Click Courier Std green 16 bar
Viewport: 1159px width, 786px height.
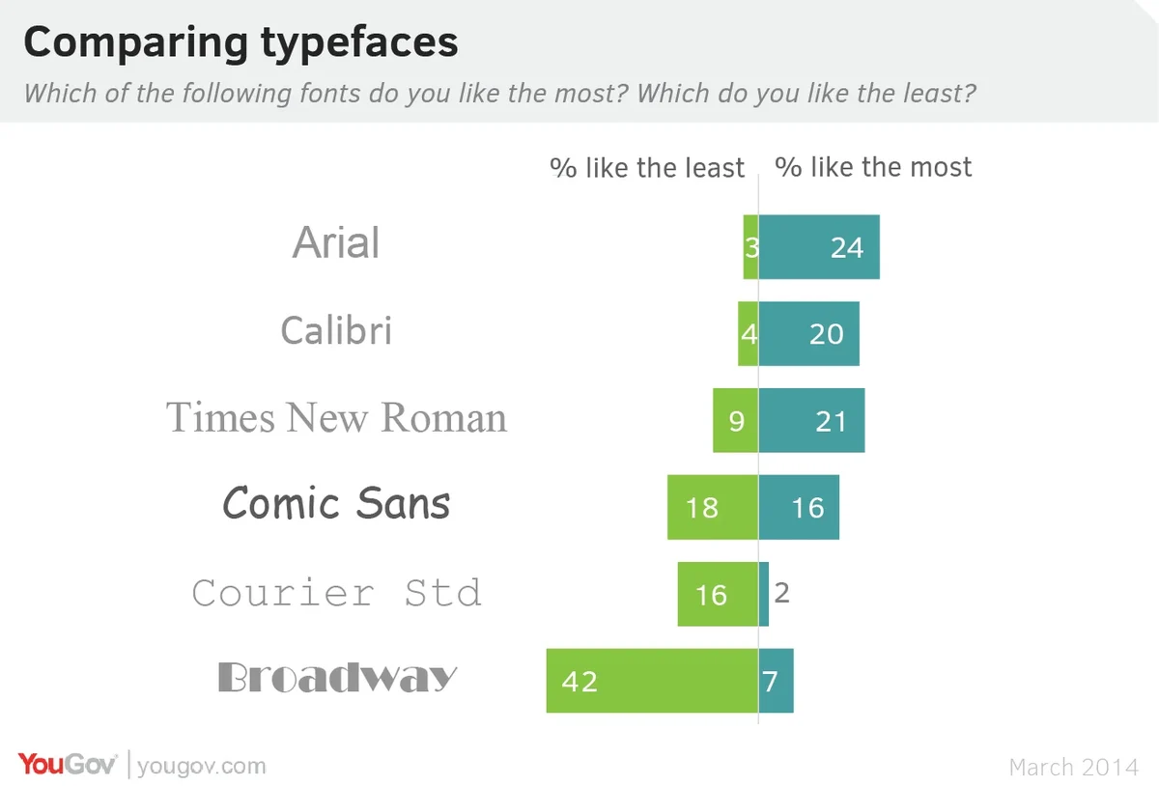click(x=718, y=594)
